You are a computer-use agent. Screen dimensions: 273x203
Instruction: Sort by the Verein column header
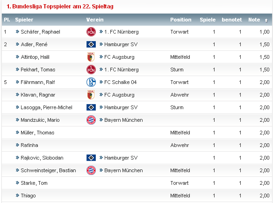95,20
